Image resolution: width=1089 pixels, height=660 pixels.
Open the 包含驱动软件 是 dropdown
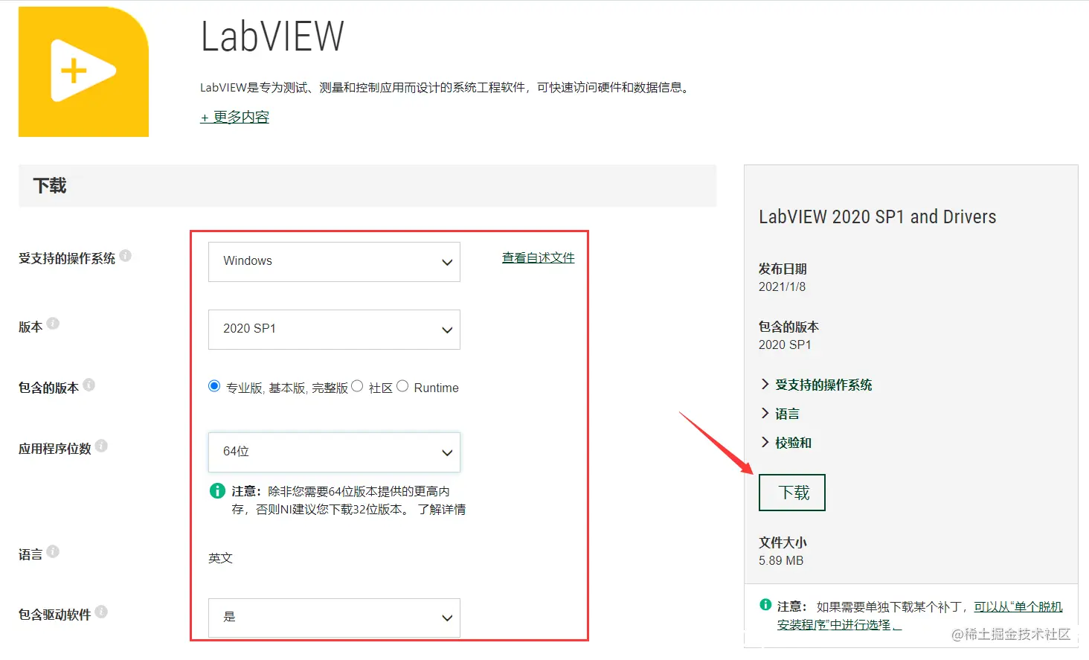pyautogui.click(x=334, y=618)
